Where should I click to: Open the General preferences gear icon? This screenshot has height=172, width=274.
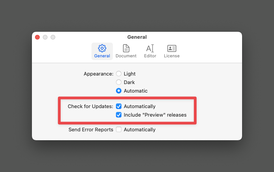click(102, 48)
